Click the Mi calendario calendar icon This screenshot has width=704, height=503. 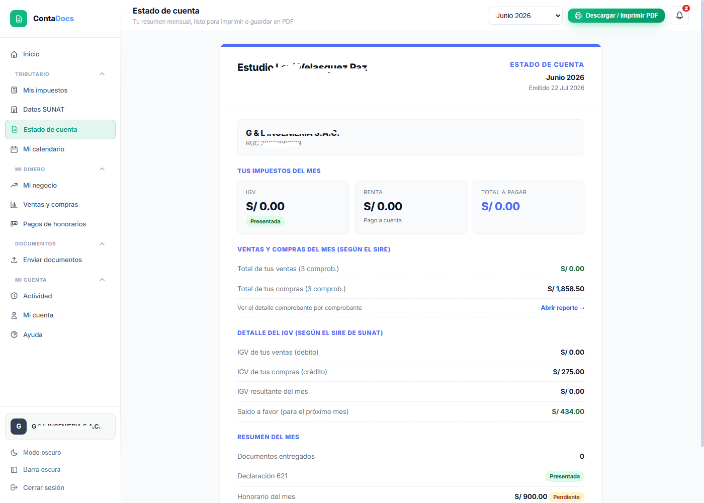14,149
